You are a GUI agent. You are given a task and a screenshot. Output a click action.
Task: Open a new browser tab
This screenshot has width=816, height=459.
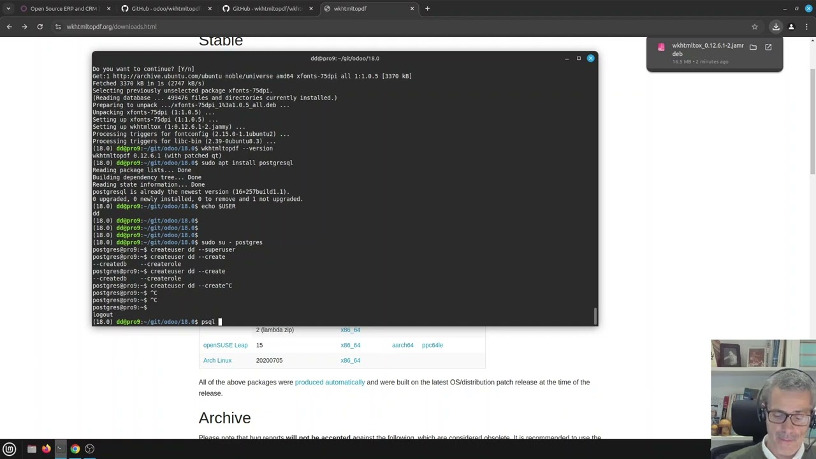click(x=427, y=8)
